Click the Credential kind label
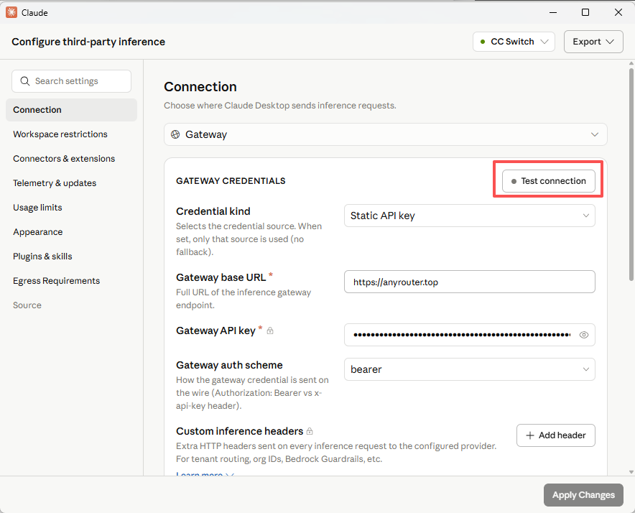The height and width of the screenshot is (513, 635). pos(213,211)
